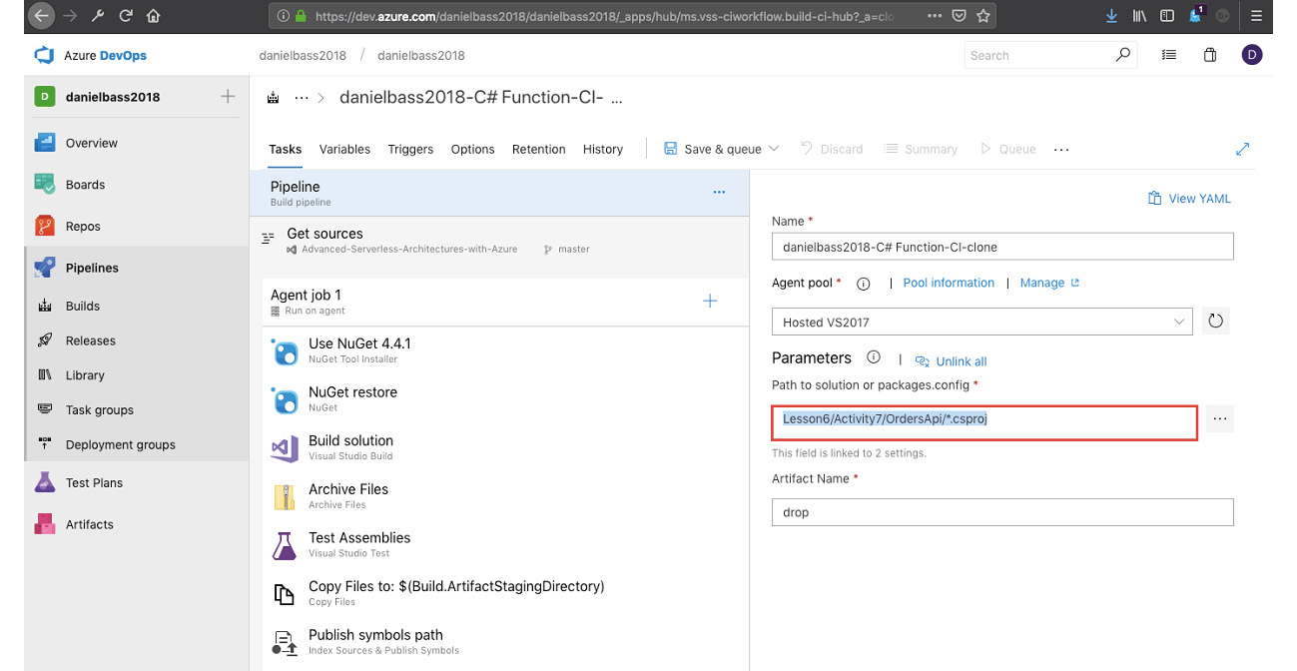Click Manage agent pool link
Image resolution: width=1297 pixels, height=671 pixels.
coord(1049,283)
